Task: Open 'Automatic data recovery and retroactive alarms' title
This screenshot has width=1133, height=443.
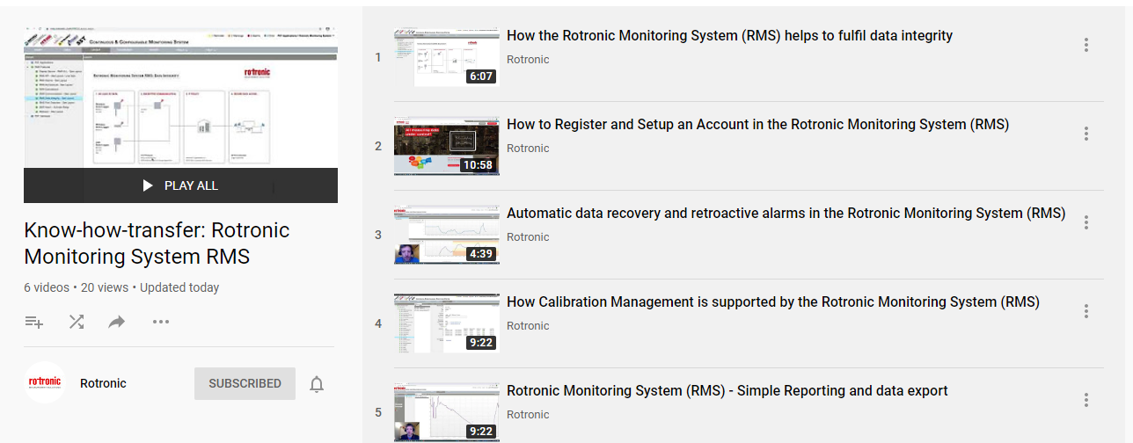Action: pos(786,214)
